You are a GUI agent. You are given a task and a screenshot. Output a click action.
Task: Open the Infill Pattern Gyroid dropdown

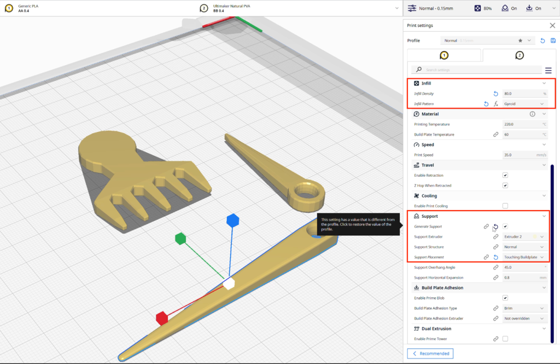pyautogui.click(x=524, y=103)
